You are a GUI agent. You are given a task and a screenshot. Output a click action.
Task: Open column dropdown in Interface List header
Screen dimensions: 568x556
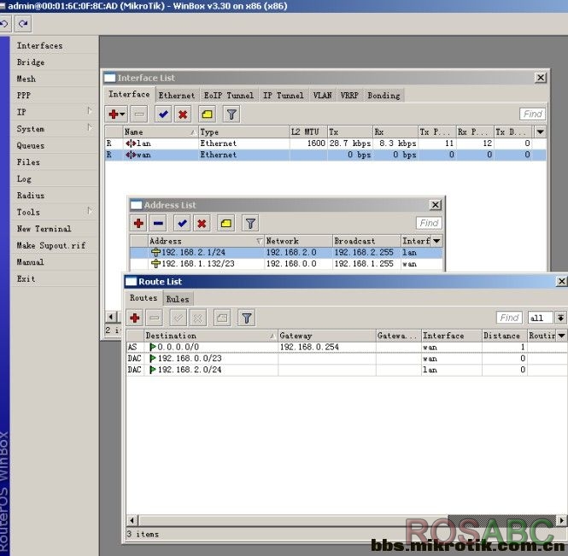tap(540, 132)
